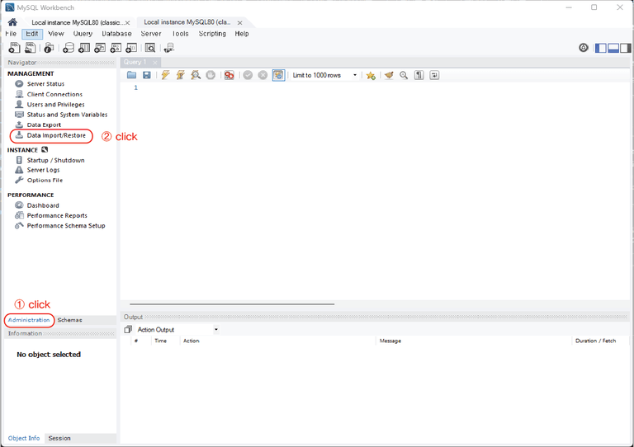Toggle the left sidebar panel visibility
The height and width of the screenshot is (447, 634).
pyautogui.click(x=601, y=48)
